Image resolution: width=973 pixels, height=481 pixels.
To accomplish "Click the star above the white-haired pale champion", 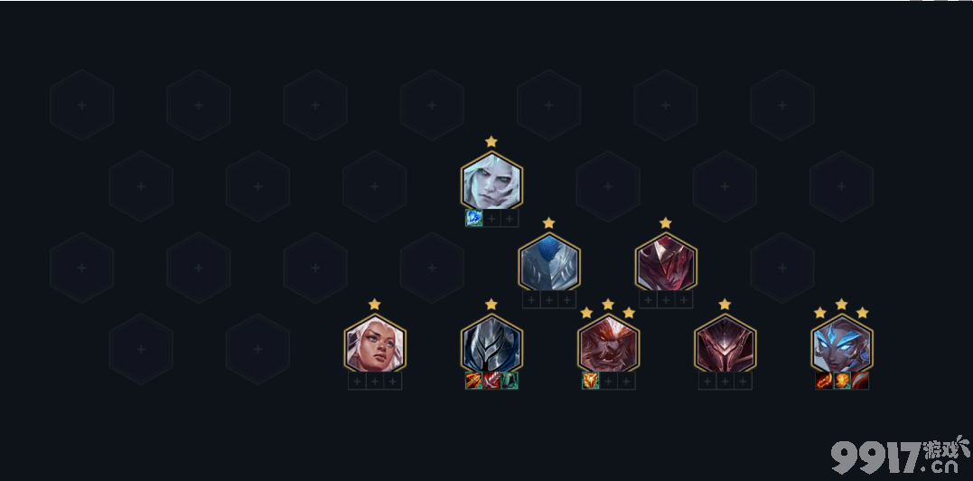I will [x=491, y=142].
